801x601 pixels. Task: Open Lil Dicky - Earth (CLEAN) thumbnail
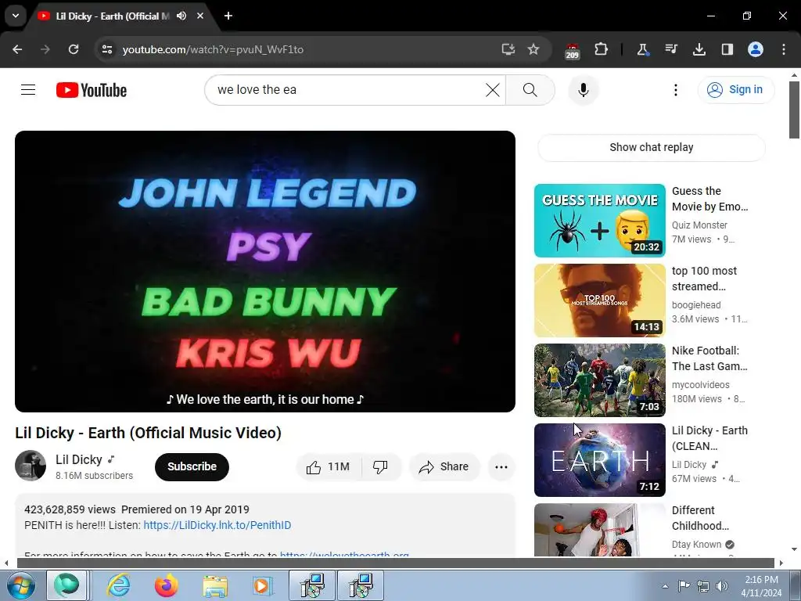pos(600,460)
